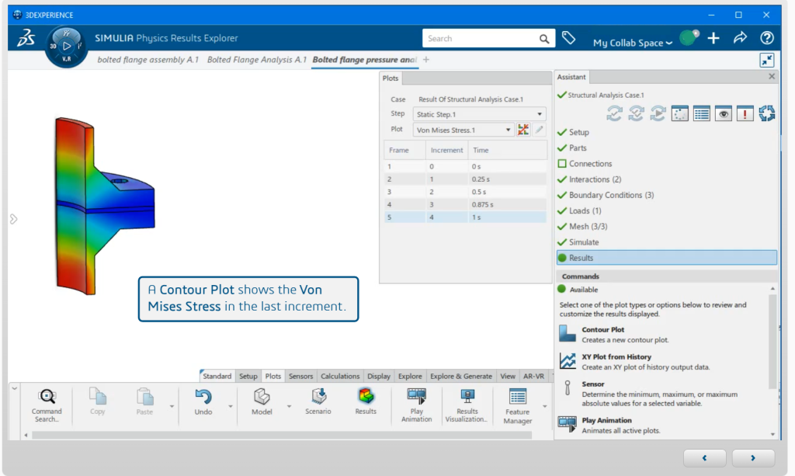
Task: Click the plot options icon beside Von Mises
Action: (x=523, y=130)
